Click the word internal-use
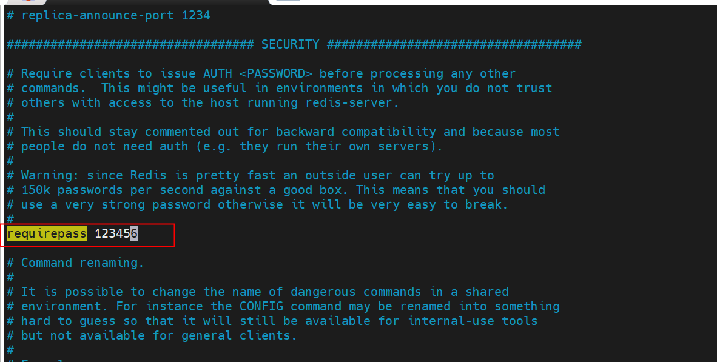The height and width of the screenshot is (362, 717). pyautogui.click(x=451, y=321)
